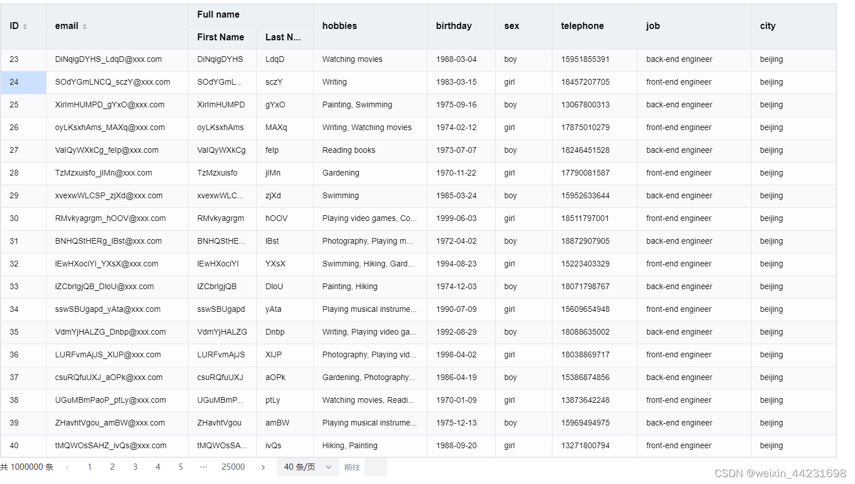Image resolution: width=855 pixels, height=484 pixels.
Task: Go to next page arrow
Action: coord(263,467)
